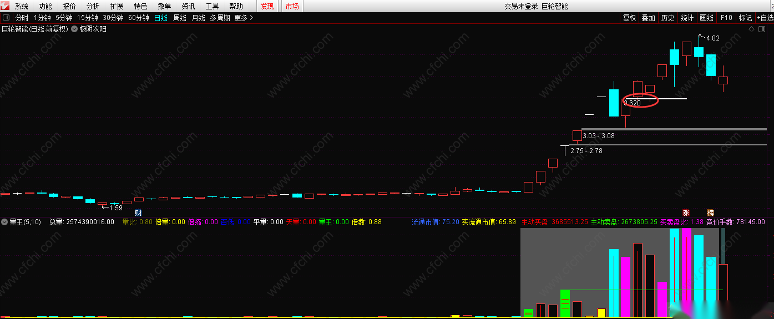Viewport: 774px width, 319px height.
Task: Open the 极阴次阳 indicator dropdown arrow
Action: [x=74, y=29]
